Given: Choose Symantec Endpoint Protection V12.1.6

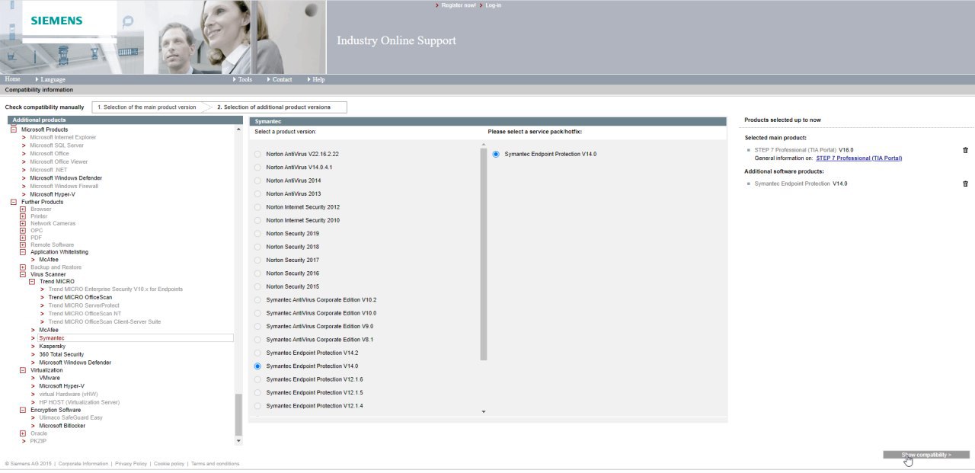Looking at the screenshot, I should (257, 379).
